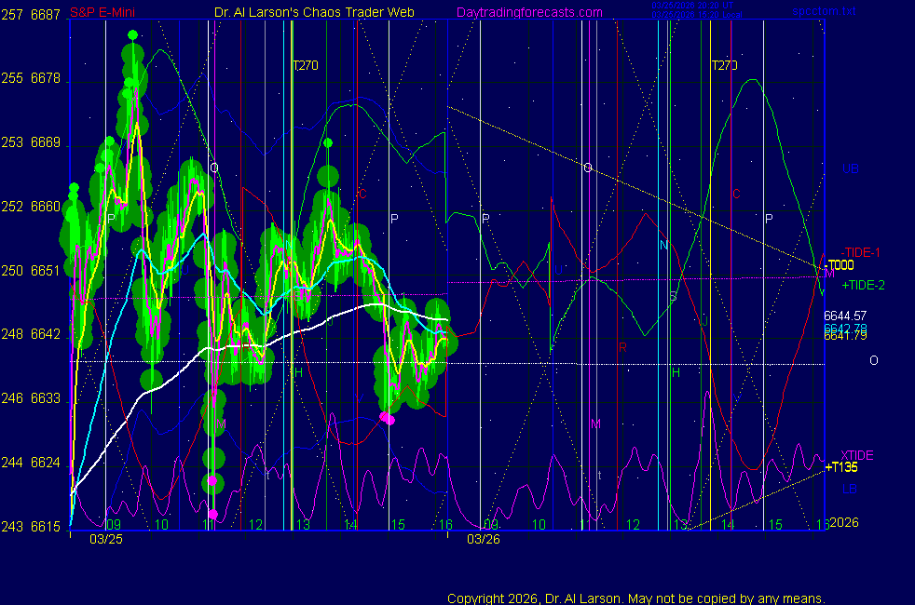Select the +TIDE-2 legend label
915x605 pixels.
point(863,285)
